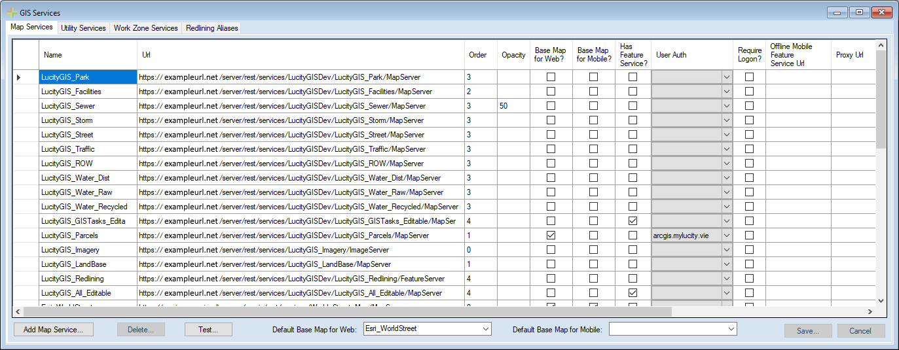Image resolution: width=899 pixels, height=350 pixels.
Task: Expand User Auth dropdown for LucityGIS_Street
Action: click(727, 135)
